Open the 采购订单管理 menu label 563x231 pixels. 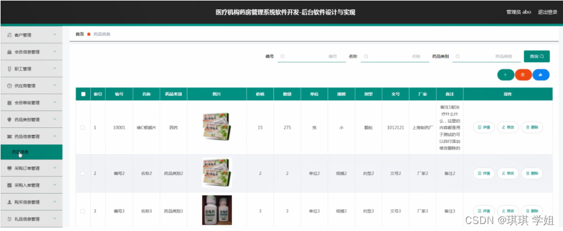tap(27, 168)
